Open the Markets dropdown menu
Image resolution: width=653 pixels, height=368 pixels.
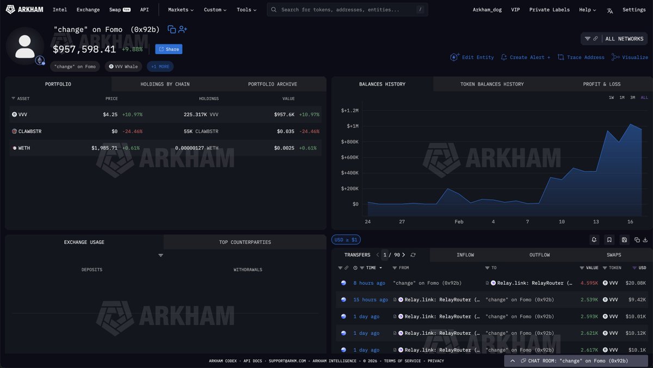181,10
